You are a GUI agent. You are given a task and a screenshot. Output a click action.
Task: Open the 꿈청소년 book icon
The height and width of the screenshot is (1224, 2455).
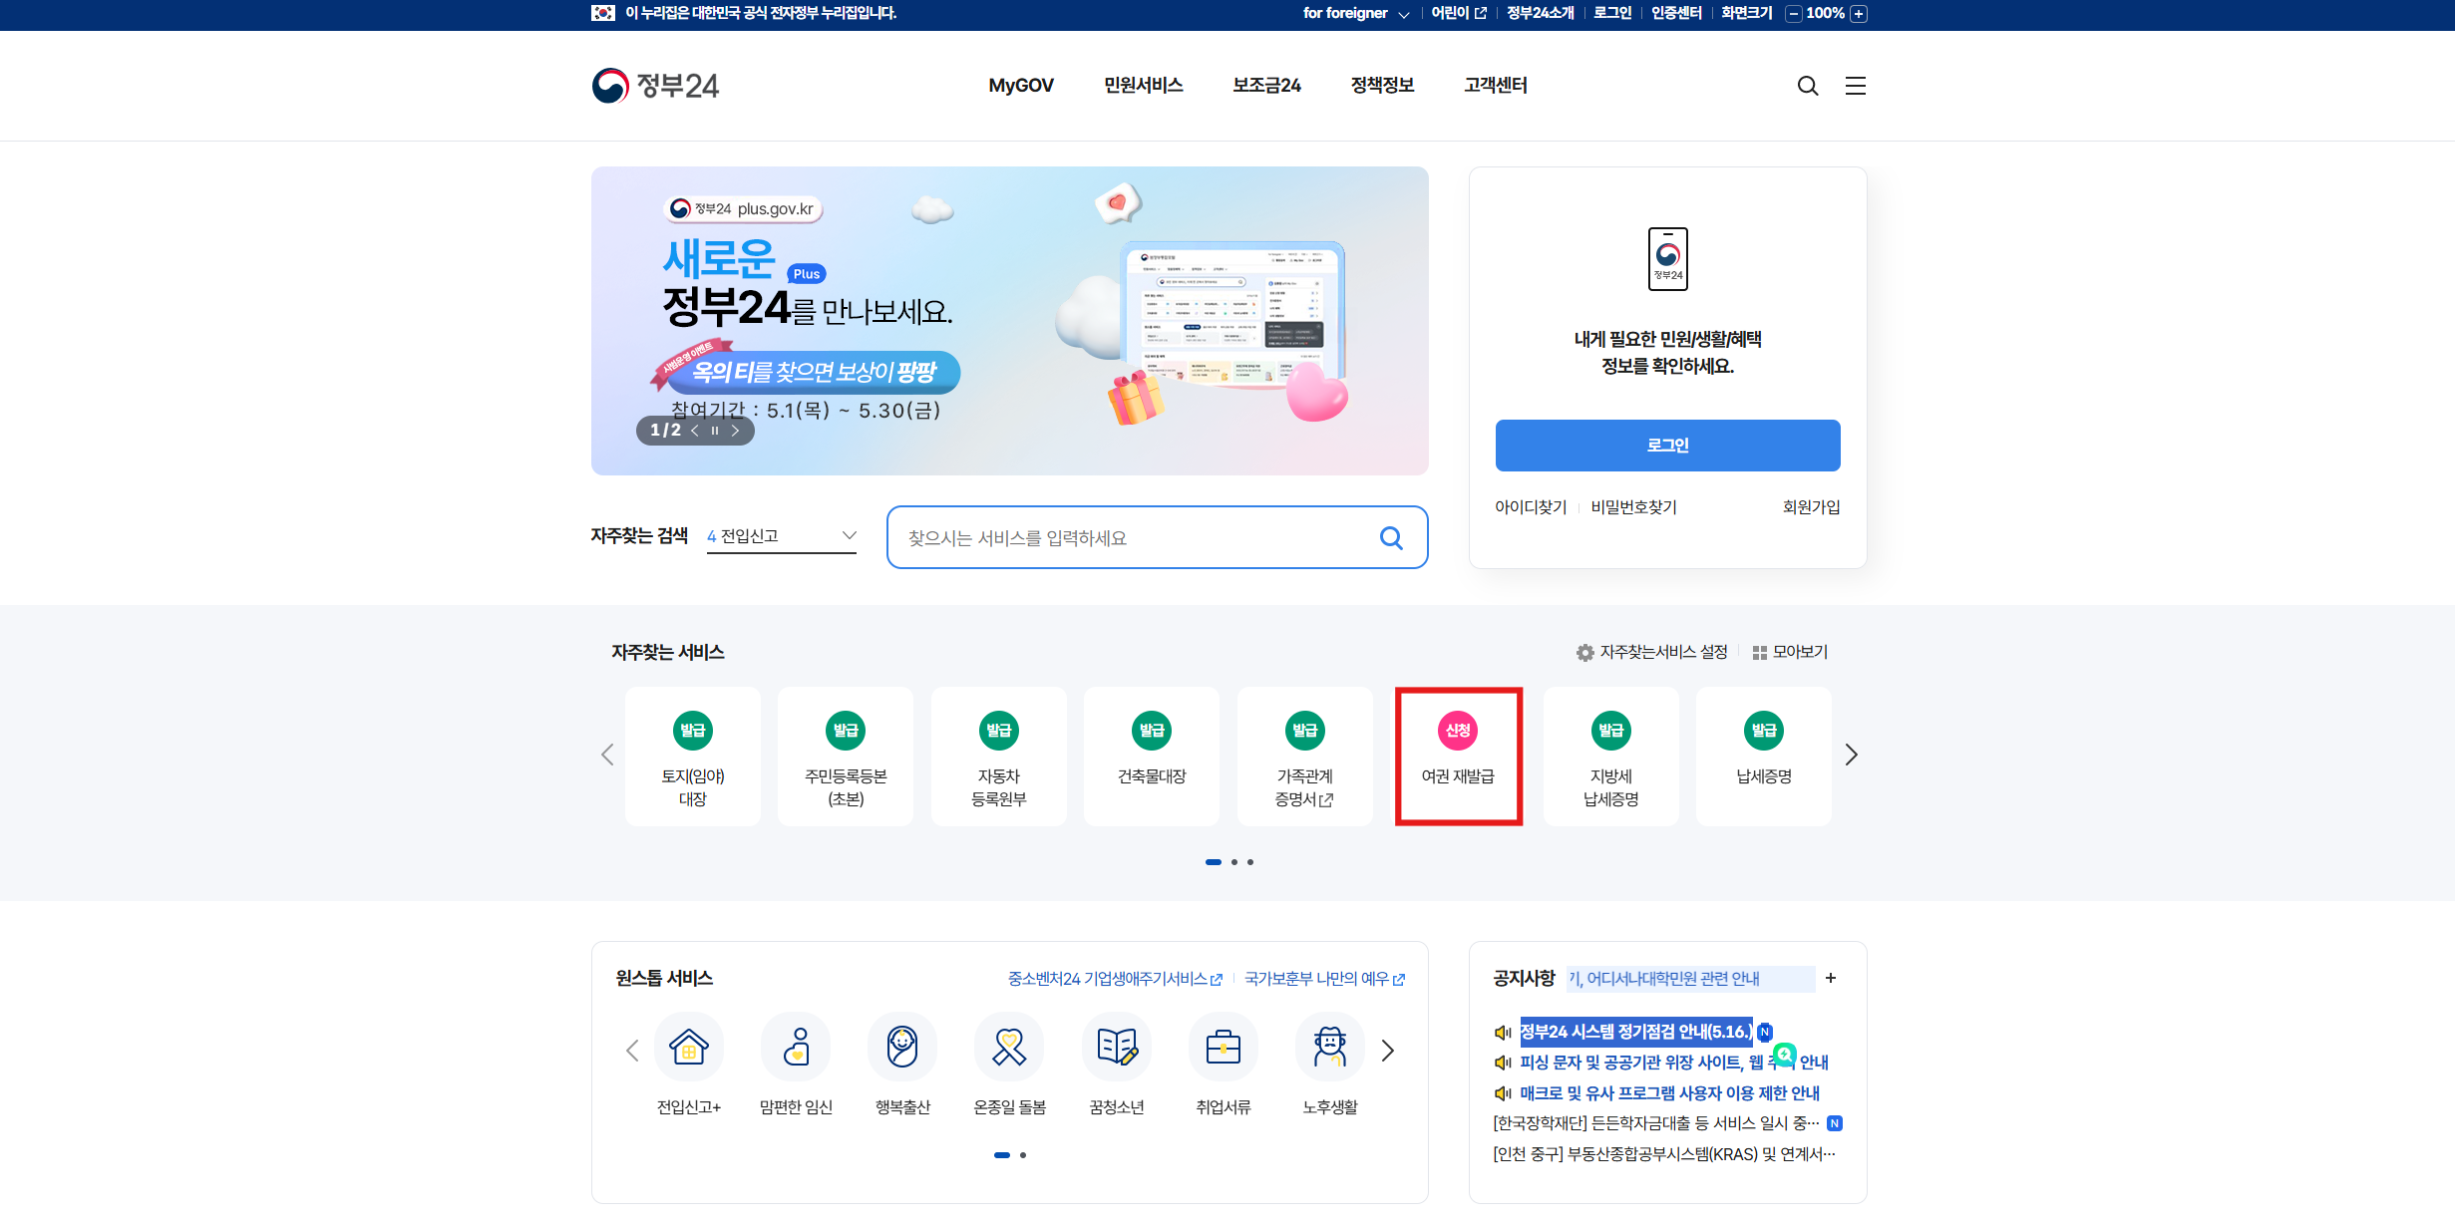[1117, 1047]
